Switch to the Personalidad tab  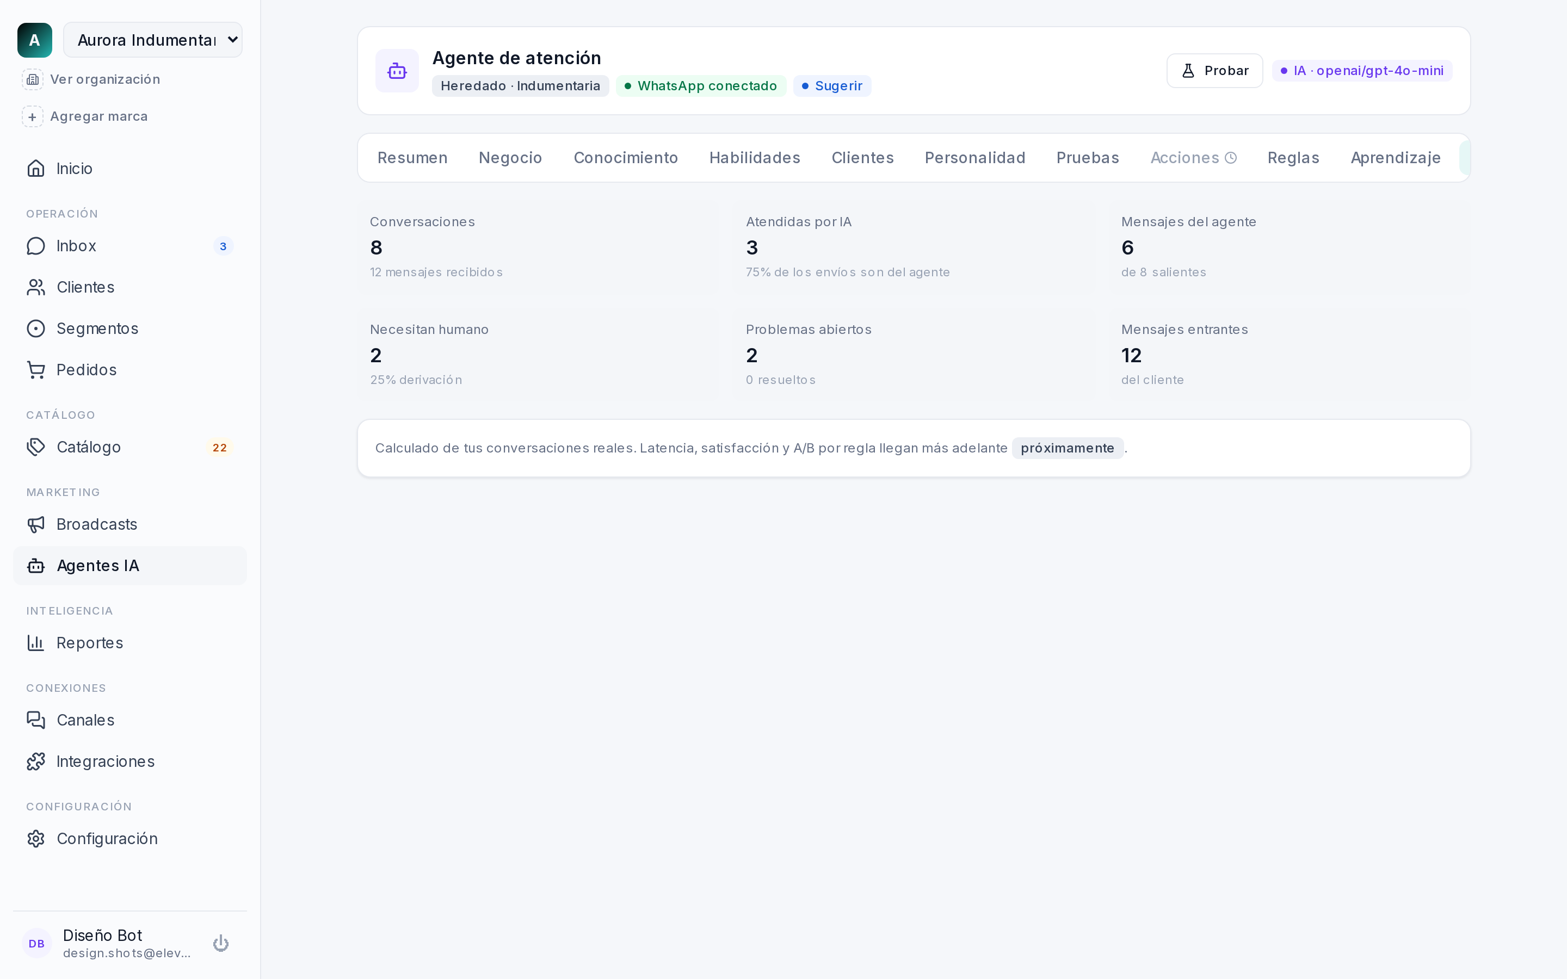point(974,158)
